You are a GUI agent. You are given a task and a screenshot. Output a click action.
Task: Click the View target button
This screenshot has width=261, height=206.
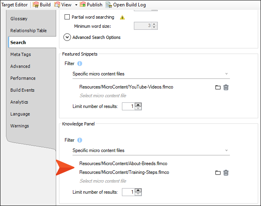[x=63, y=5]
